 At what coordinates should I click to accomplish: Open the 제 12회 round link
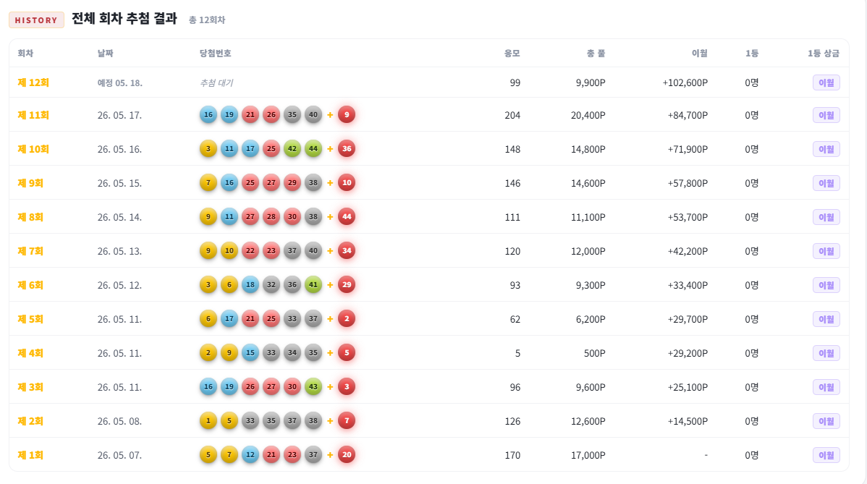(33, 82)
